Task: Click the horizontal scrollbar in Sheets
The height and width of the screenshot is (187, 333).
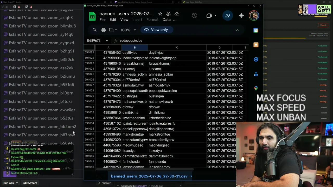Action: (x=145, y=169)
